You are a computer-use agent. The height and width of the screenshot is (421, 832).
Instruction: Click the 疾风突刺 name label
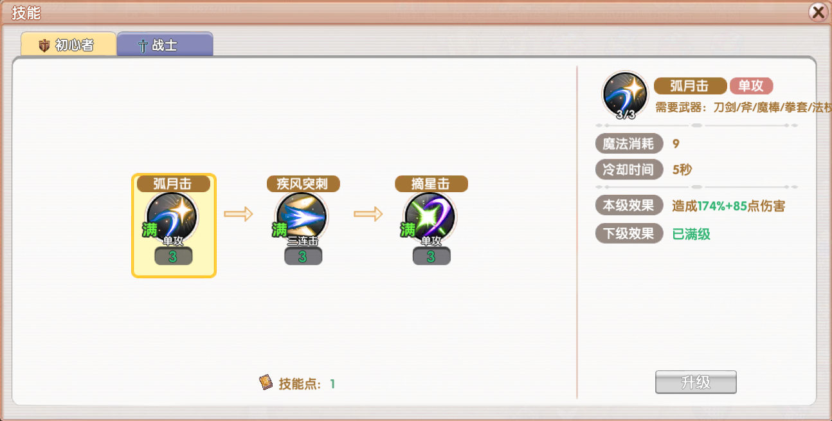303,184
